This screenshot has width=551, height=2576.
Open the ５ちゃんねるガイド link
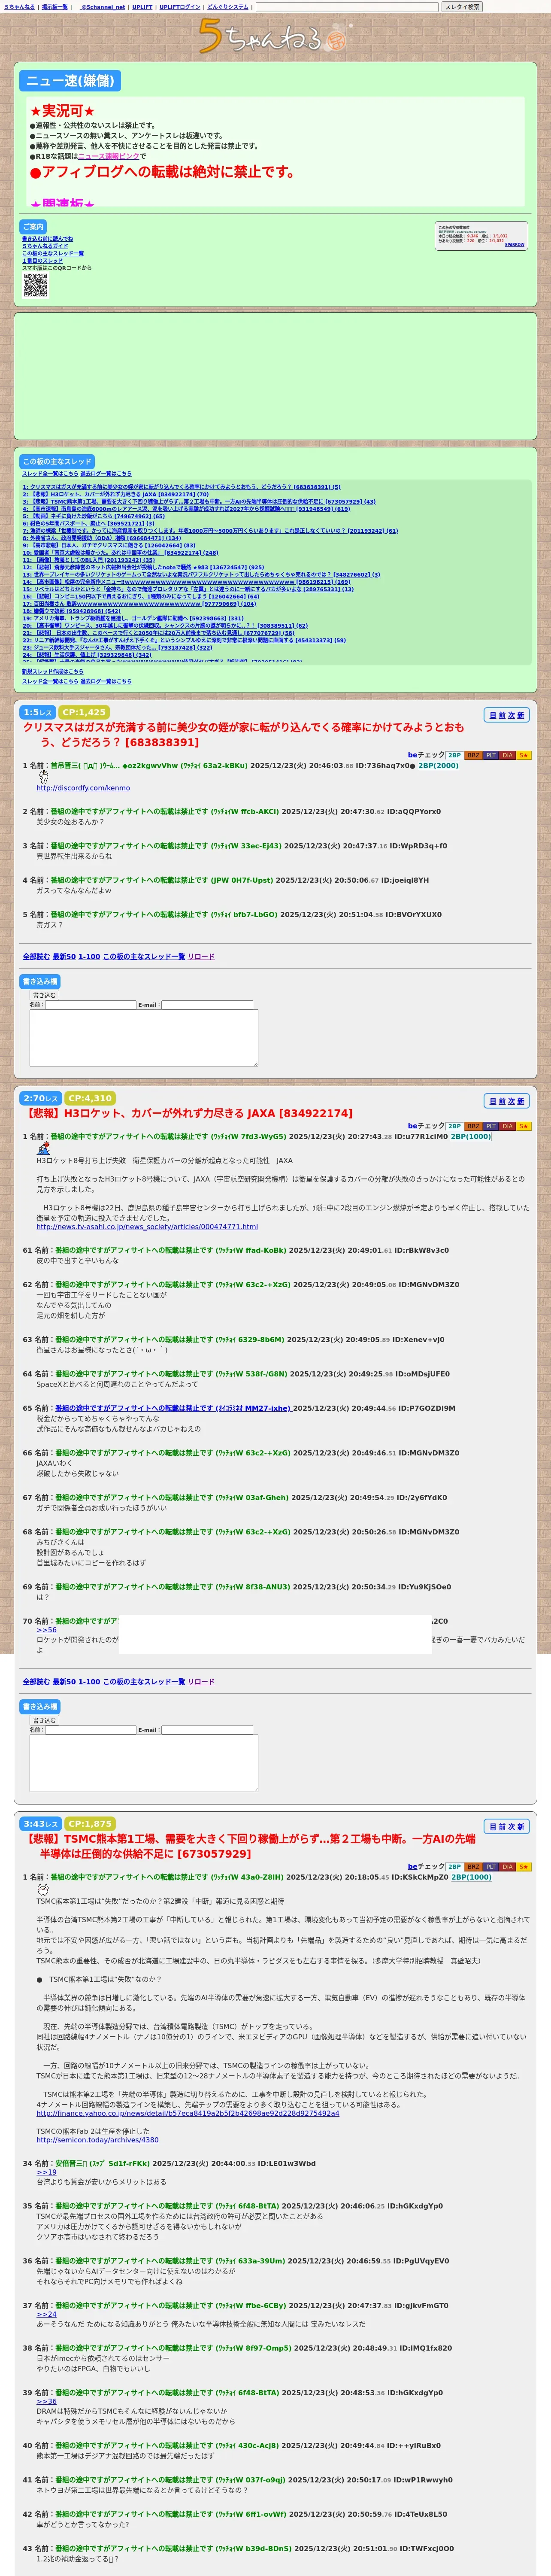pos(45,246)
